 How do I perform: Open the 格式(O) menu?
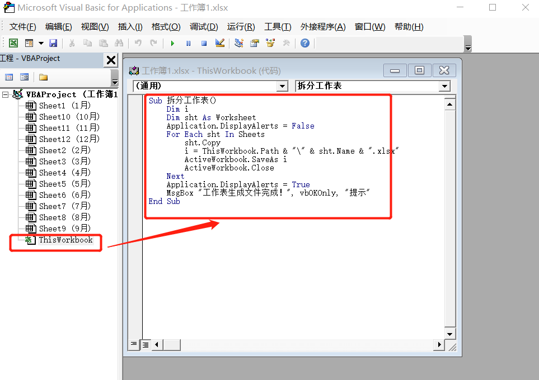166,27
